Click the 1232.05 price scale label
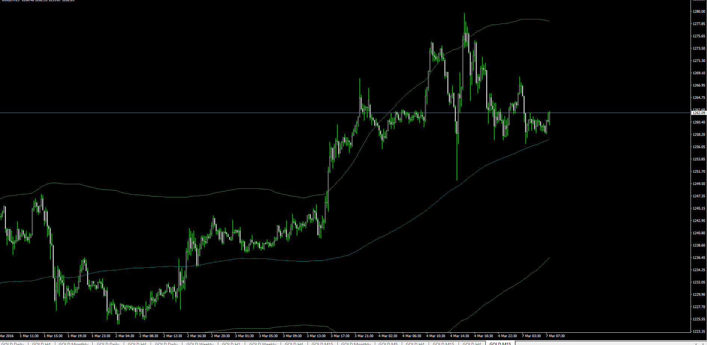The width and height of the screenshot is (707, 345). click(699, 282)
